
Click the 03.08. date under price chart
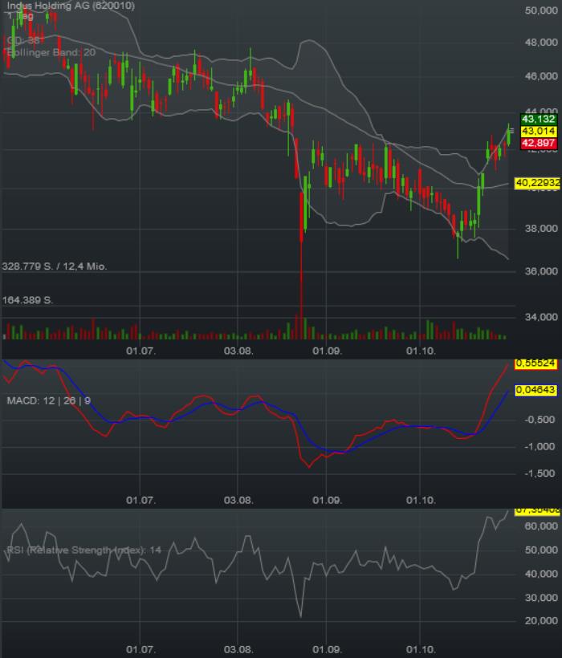pos(238,351)
